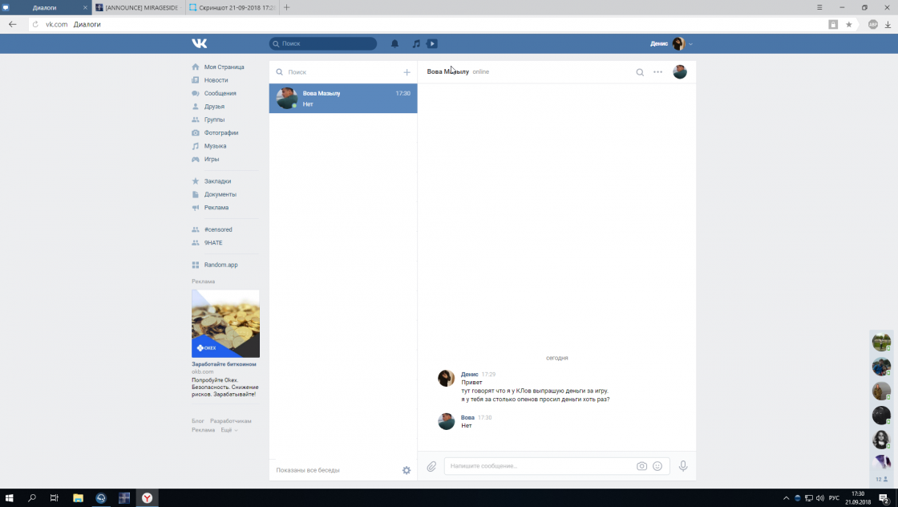Click the video player icon in header

(x=432, y=44)
